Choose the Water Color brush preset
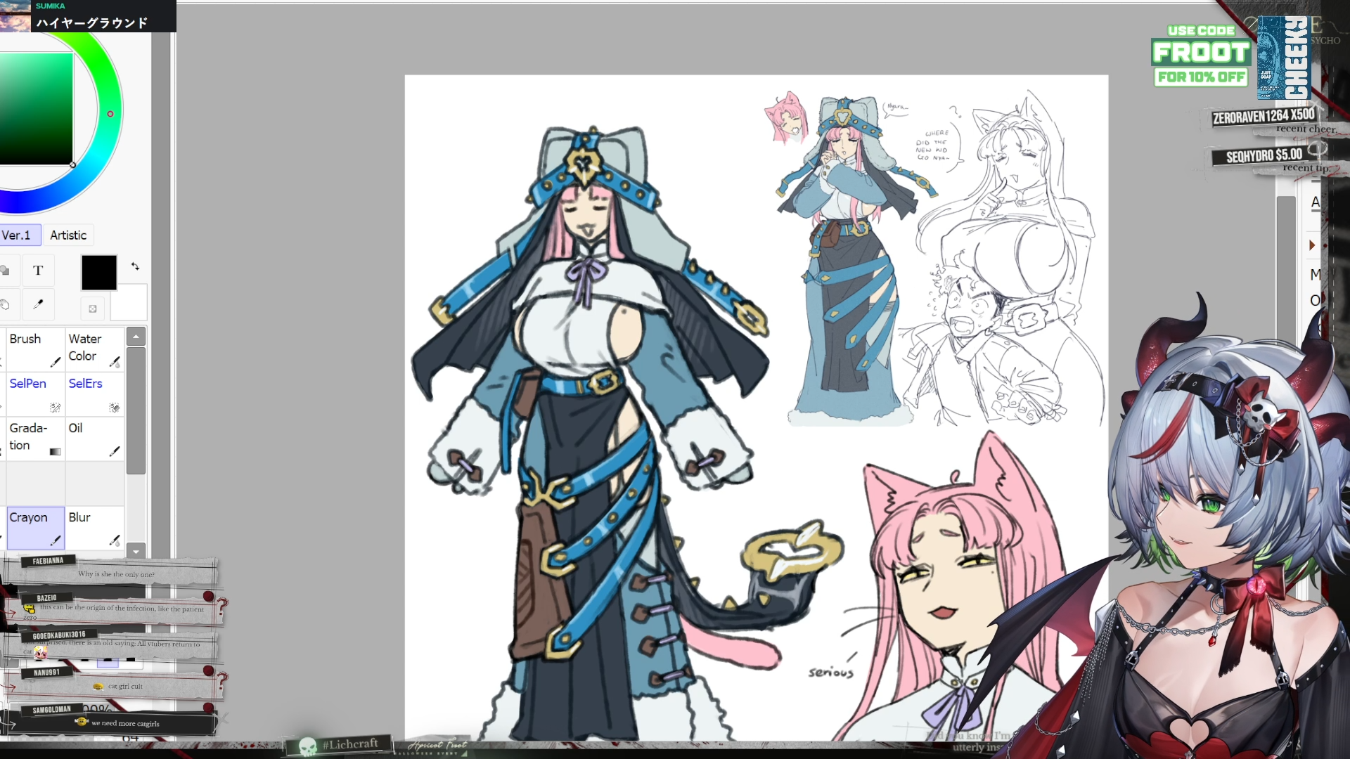The image size is (1350, 759). [94, 349]
